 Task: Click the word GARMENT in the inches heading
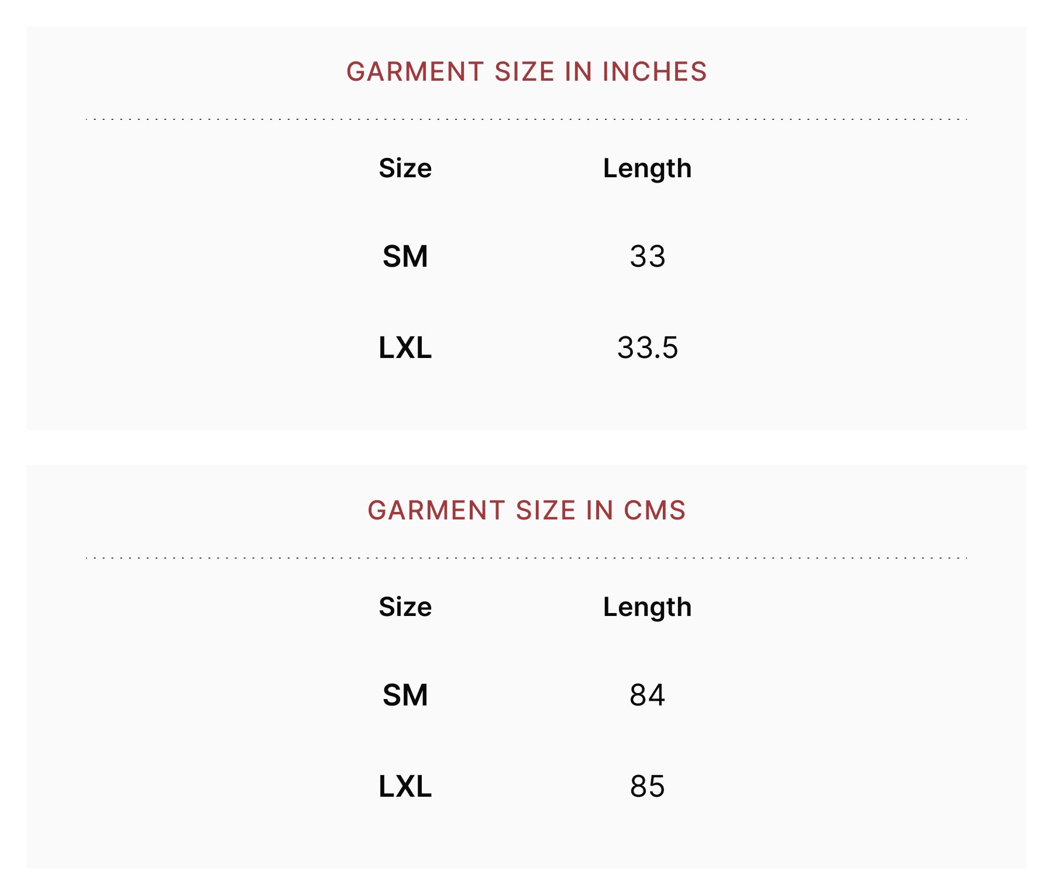pyautogui.click(x=415, y=72)
